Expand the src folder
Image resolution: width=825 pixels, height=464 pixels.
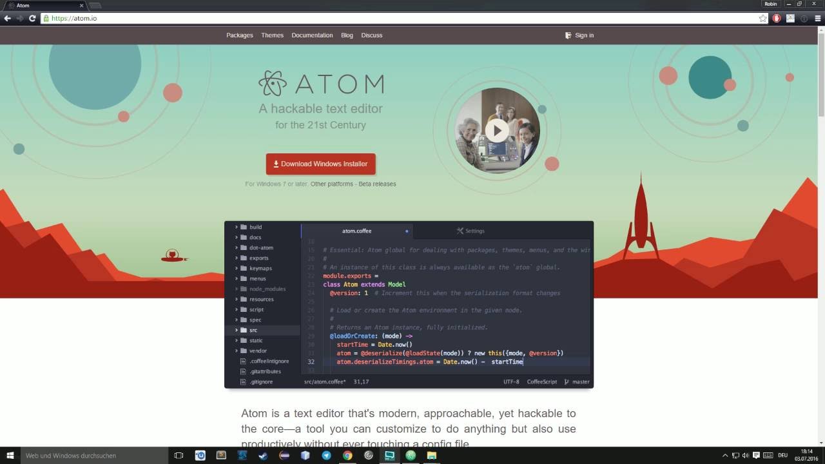[x=237, y=330]
